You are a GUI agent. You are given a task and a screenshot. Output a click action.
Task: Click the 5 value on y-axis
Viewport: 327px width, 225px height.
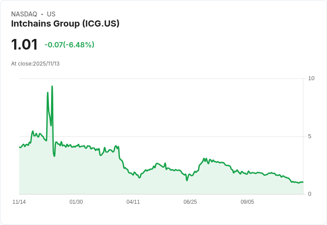310,136
